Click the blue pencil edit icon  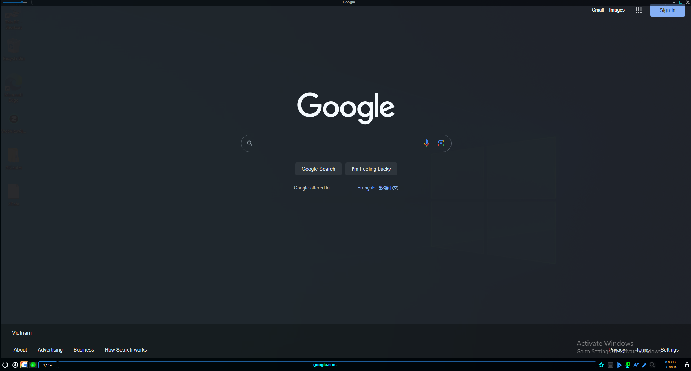click(644, 365)
